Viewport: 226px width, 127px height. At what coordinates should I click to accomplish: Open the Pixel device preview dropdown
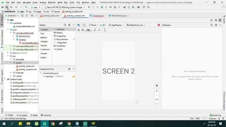(x=93, y=25)
